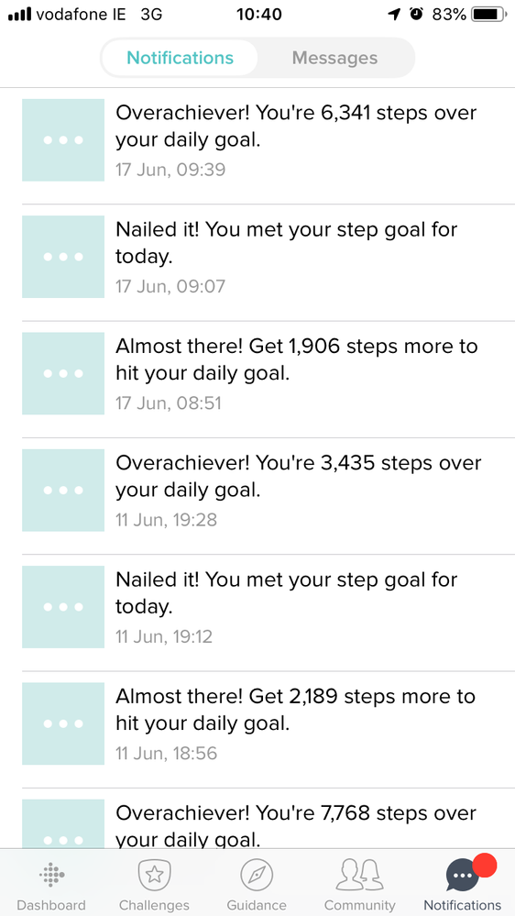This screenshot has width=515, height=916.
Task: Tap the battery indicator in status bar
Action: point(489,14)
